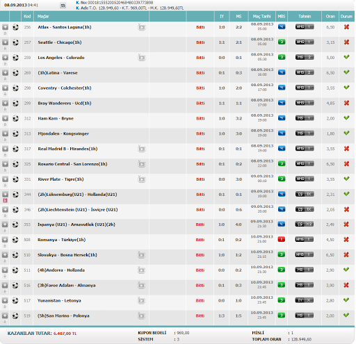Open the (4h)Andorra - Hollanda match link
This screenshot has width=356, height=344.
(61, 270)
